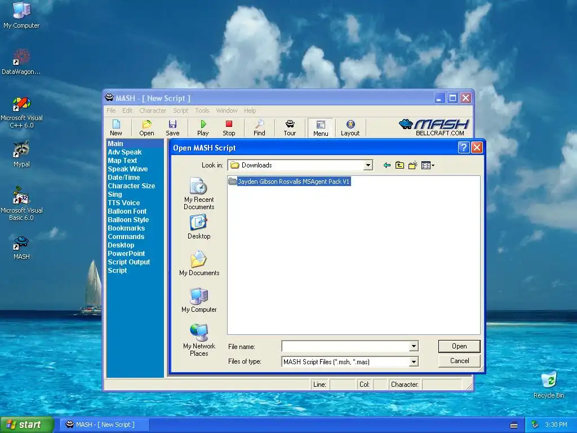Click the red Stop toolbar icon
This screenshot has width=577, height=433.
(x=229, y=128)
